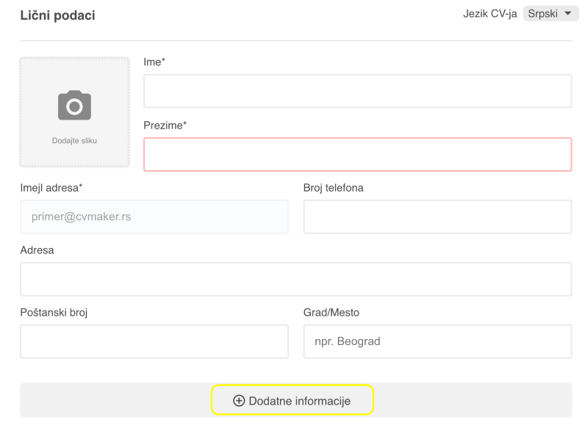Viewport: 588px width, 425px height.
Task: Click into the Adresa field
Action: [x=296, y=279]
